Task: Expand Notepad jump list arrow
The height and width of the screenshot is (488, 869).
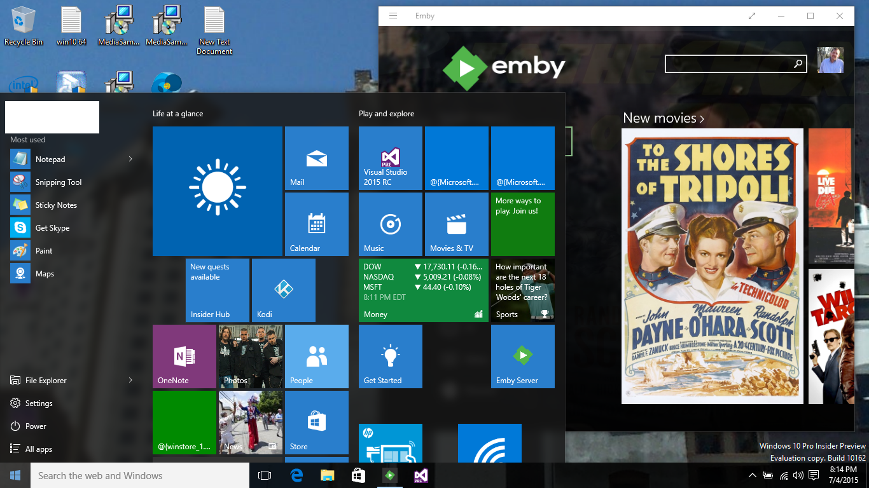Action: (x=130, y=159)
